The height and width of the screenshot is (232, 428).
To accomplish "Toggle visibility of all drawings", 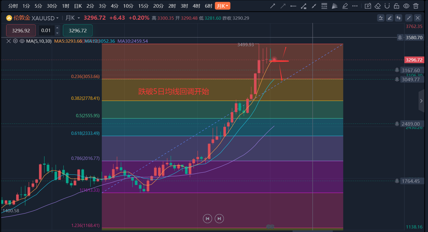I will point(406,6).
